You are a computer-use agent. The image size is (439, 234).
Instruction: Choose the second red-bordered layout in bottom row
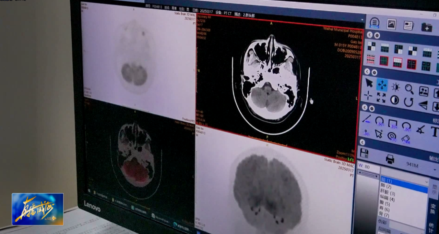pos(384,61)
